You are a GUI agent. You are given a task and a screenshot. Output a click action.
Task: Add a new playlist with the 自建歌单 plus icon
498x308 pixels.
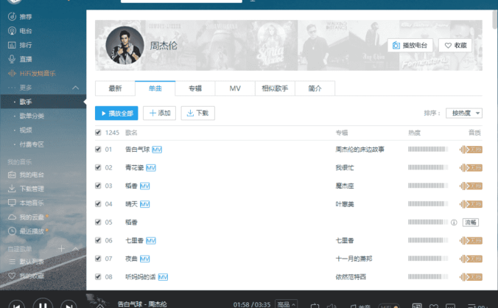62,248
